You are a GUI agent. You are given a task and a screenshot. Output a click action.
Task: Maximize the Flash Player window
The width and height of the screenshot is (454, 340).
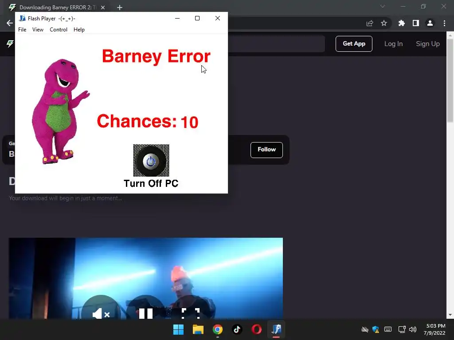197,18
